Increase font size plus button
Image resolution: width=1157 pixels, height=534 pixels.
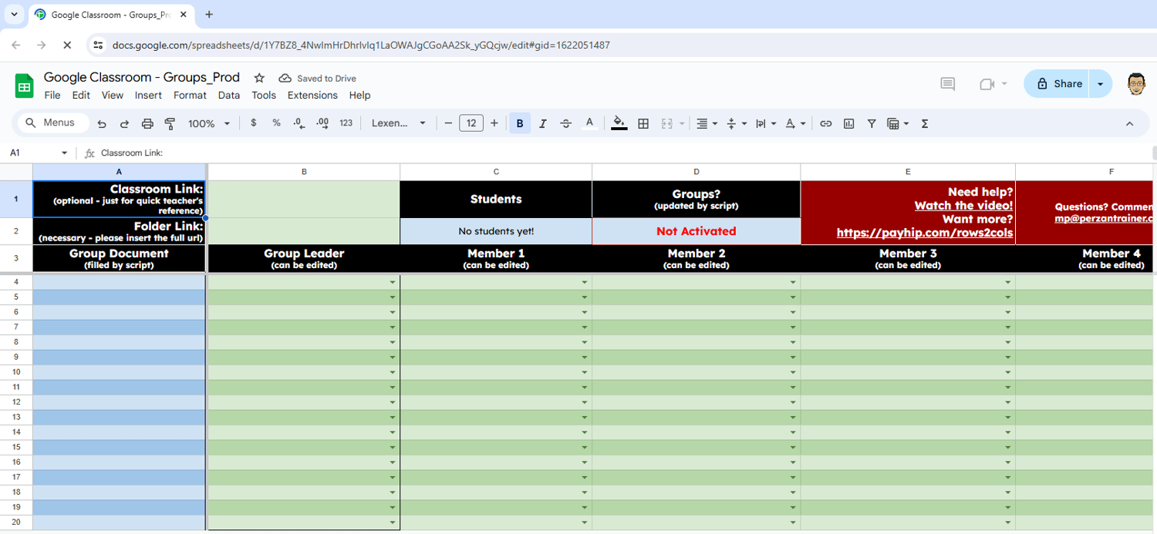[494, 123]
